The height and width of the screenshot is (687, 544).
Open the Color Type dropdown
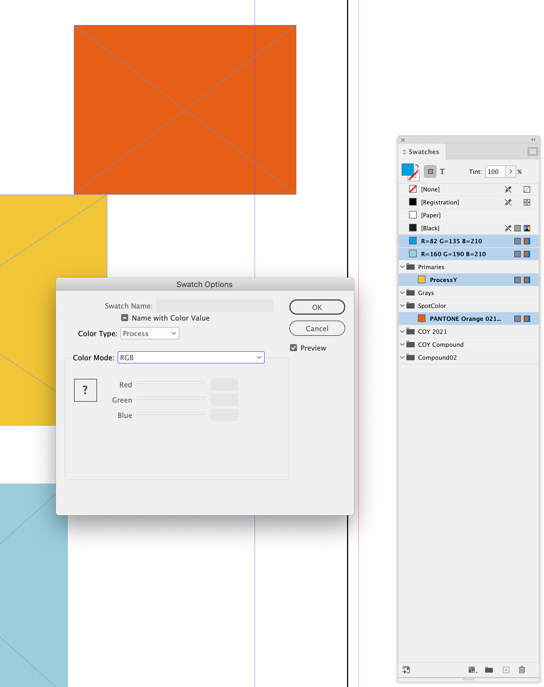[x=150, y=333]
